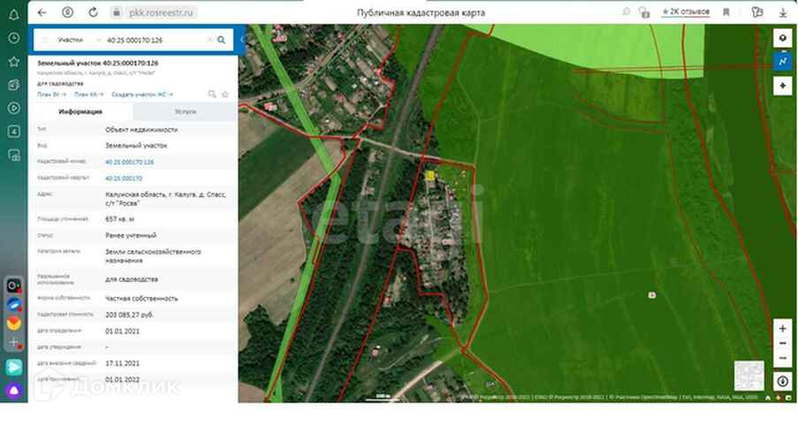Zoom out with the upper minus button

(x=783, y=344)
